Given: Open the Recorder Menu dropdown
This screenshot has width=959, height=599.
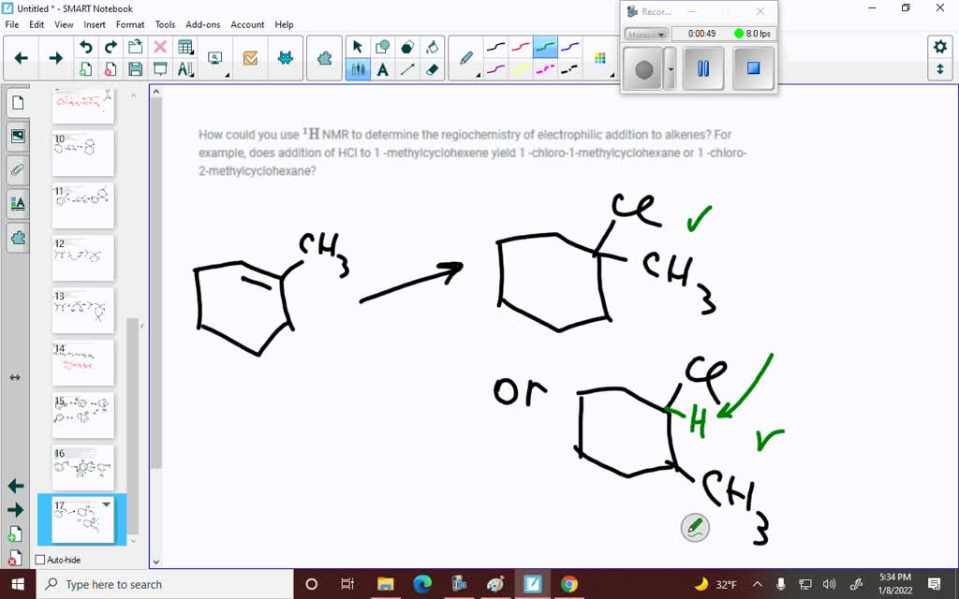Looking at the screenshot, I should coord(644,34).
